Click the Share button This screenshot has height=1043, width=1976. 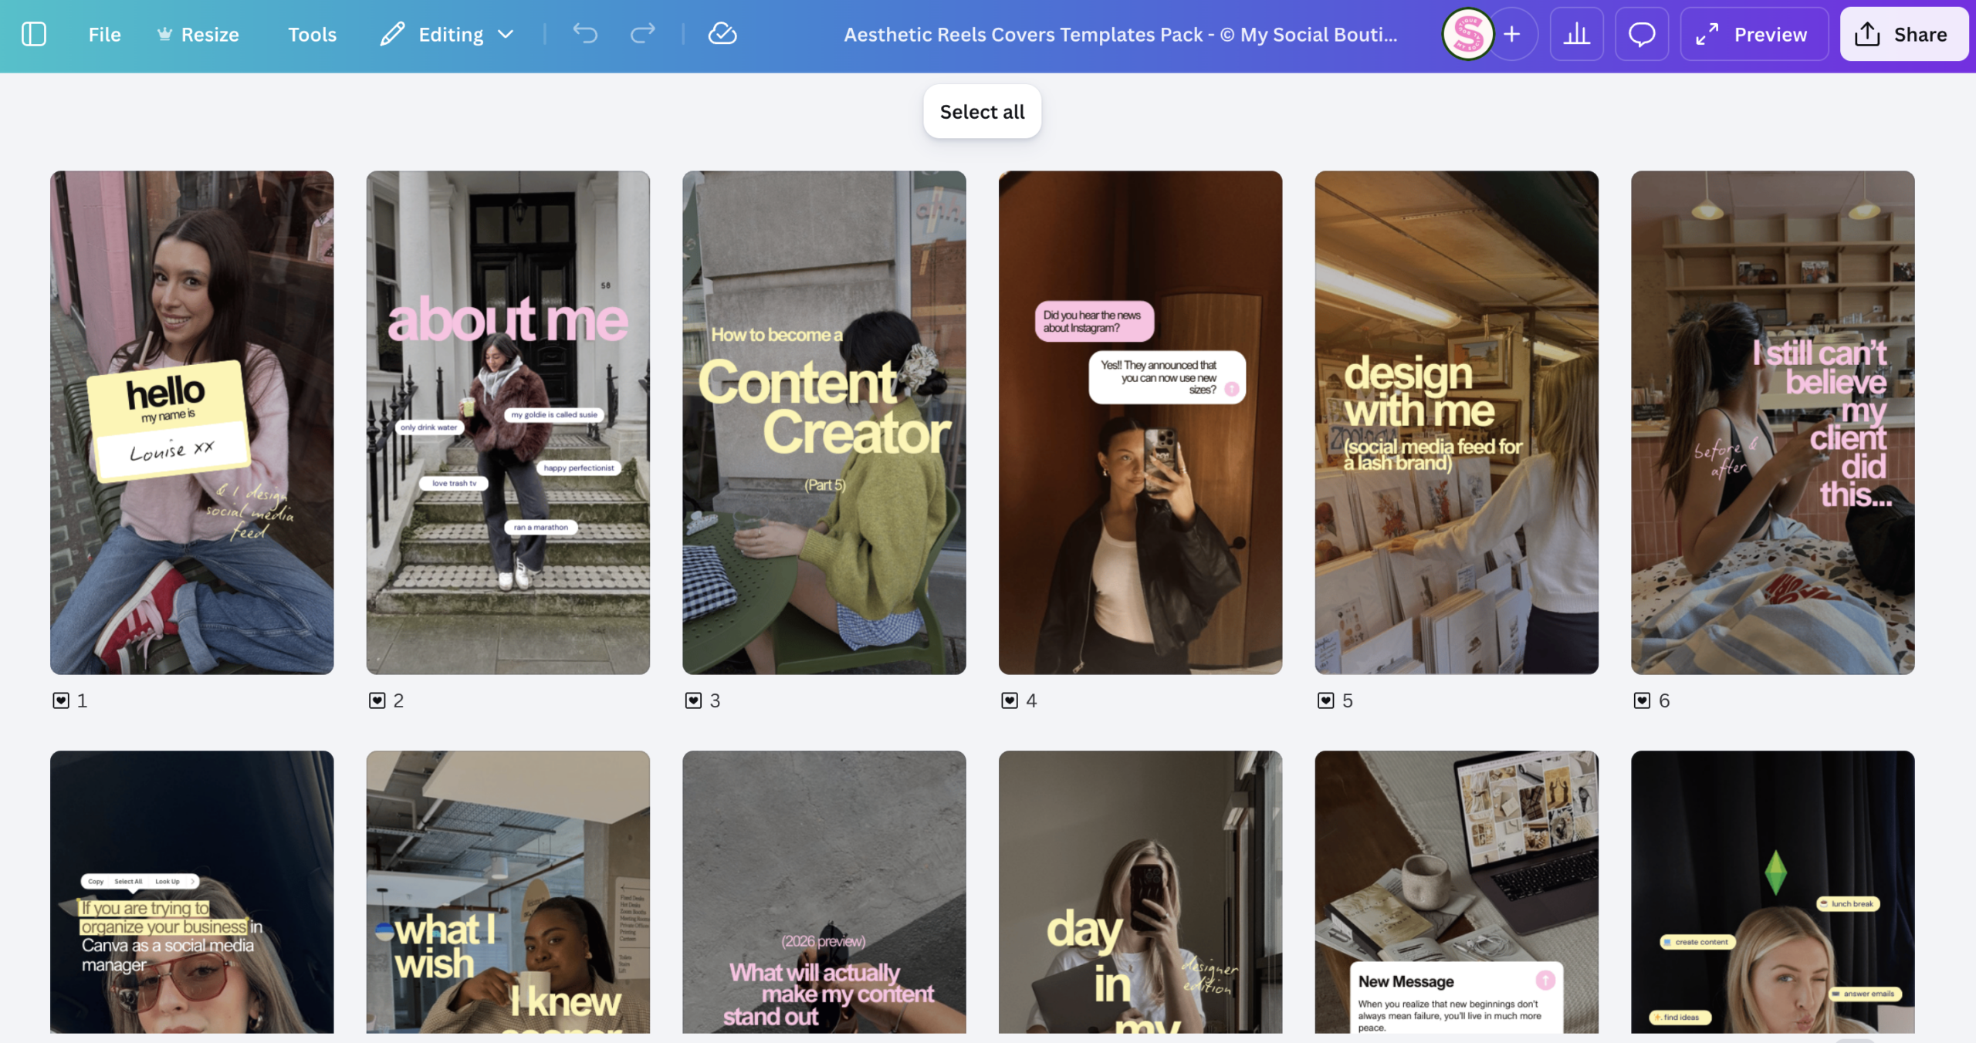(x=1904, y=34)
